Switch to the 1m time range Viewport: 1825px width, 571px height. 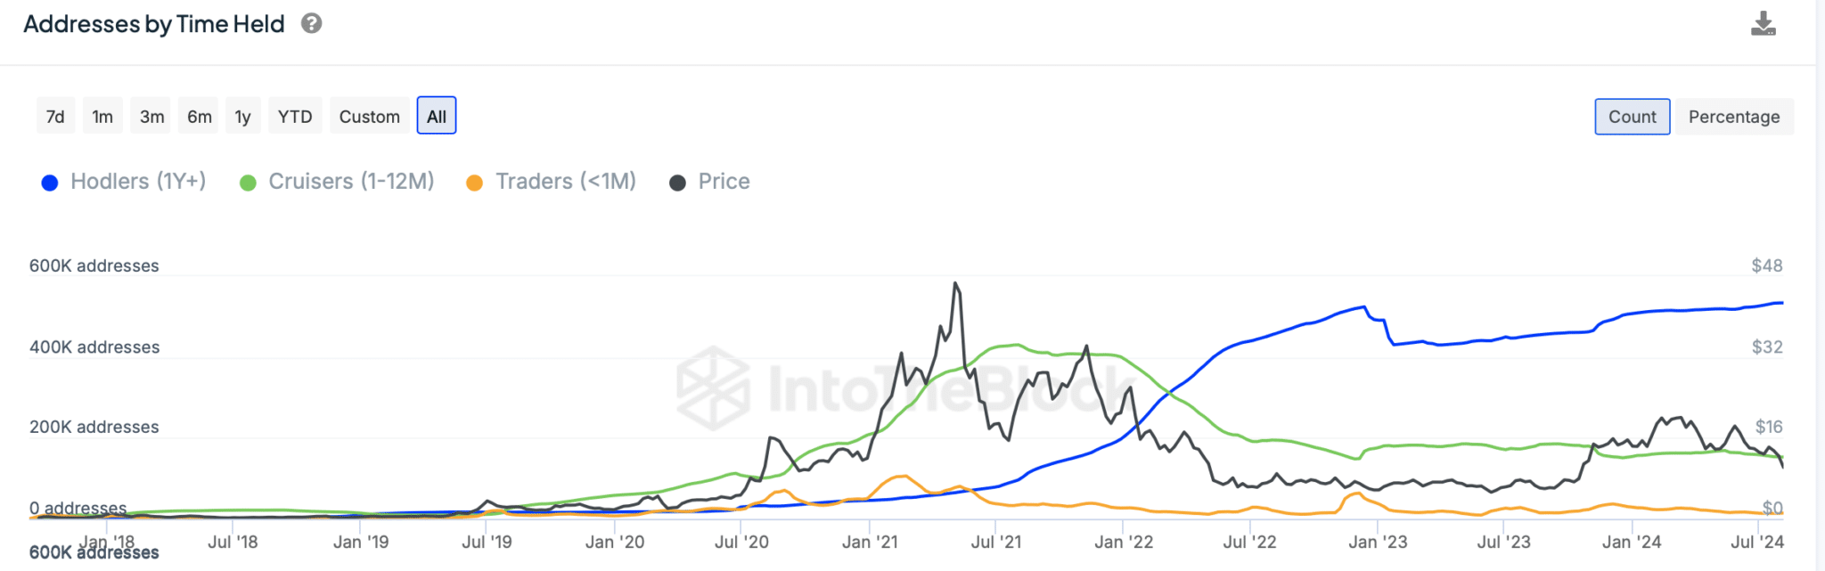(x=102, y=117)
